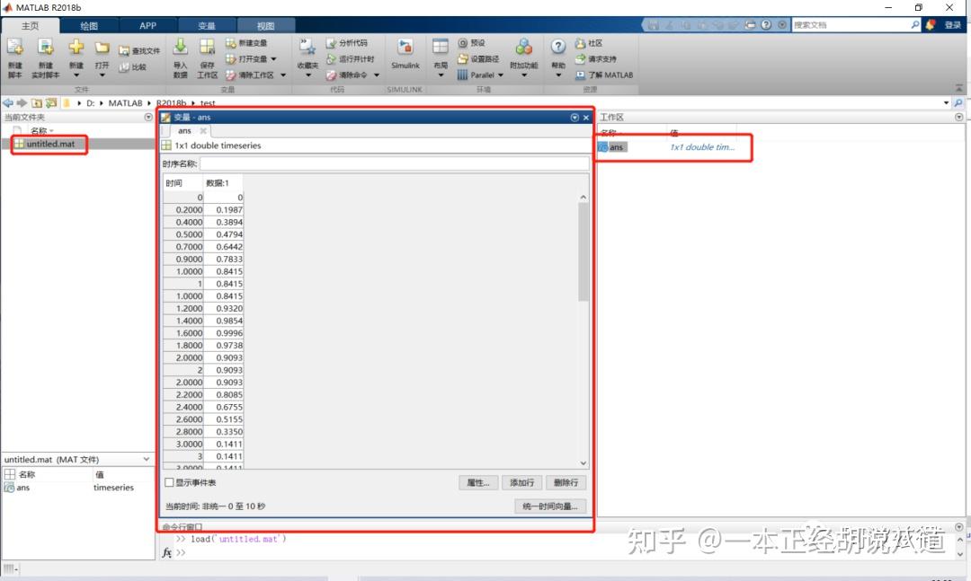Screen dimensions: 971x581
Task: Click the Help (帮助) question mark icon
Action: pos(558,47)
